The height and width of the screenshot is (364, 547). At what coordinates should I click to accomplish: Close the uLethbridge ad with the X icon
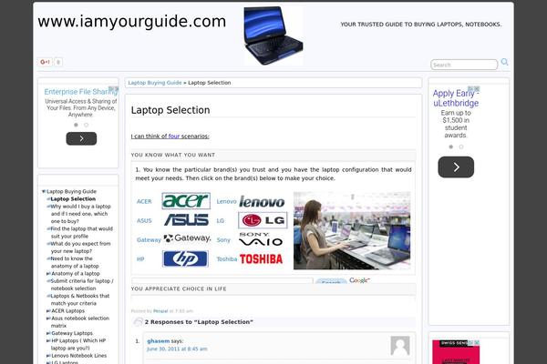point(477,89)
